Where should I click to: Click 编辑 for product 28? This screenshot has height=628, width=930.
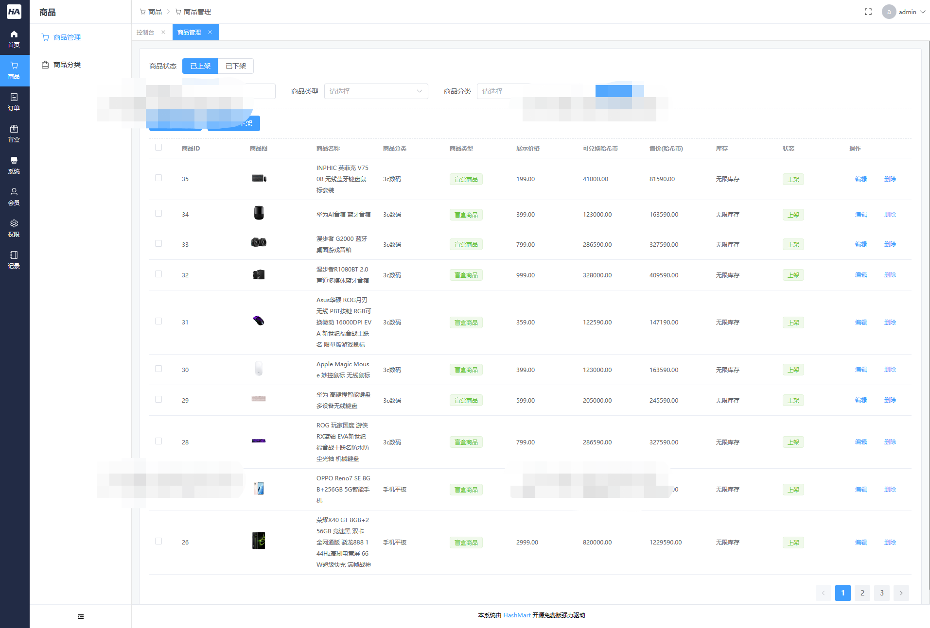point(861,442)
